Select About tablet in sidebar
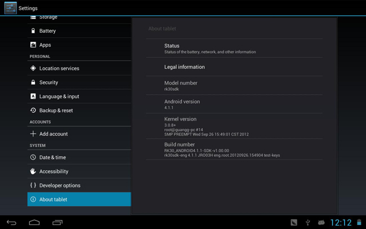The height and width of the screenshot is (229, 366). click(79, 199)
